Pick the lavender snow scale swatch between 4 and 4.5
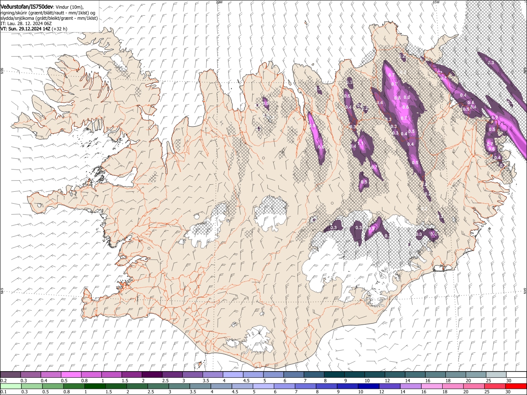Screen dimensions: 527x395 tap(233, 374)
